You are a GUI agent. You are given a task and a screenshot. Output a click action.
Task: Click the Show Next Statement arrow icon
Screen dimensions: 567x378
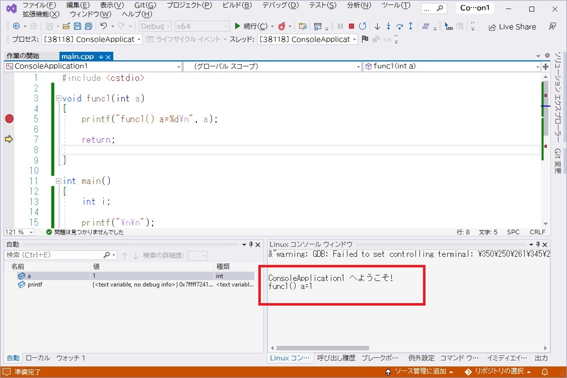coord(377,26)
